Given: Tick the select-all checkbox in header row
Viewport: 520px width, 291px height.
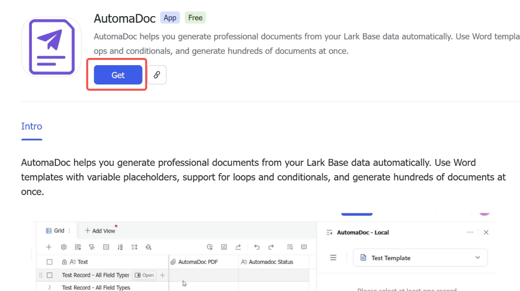Looking at the screenshot, I should 50,262.
